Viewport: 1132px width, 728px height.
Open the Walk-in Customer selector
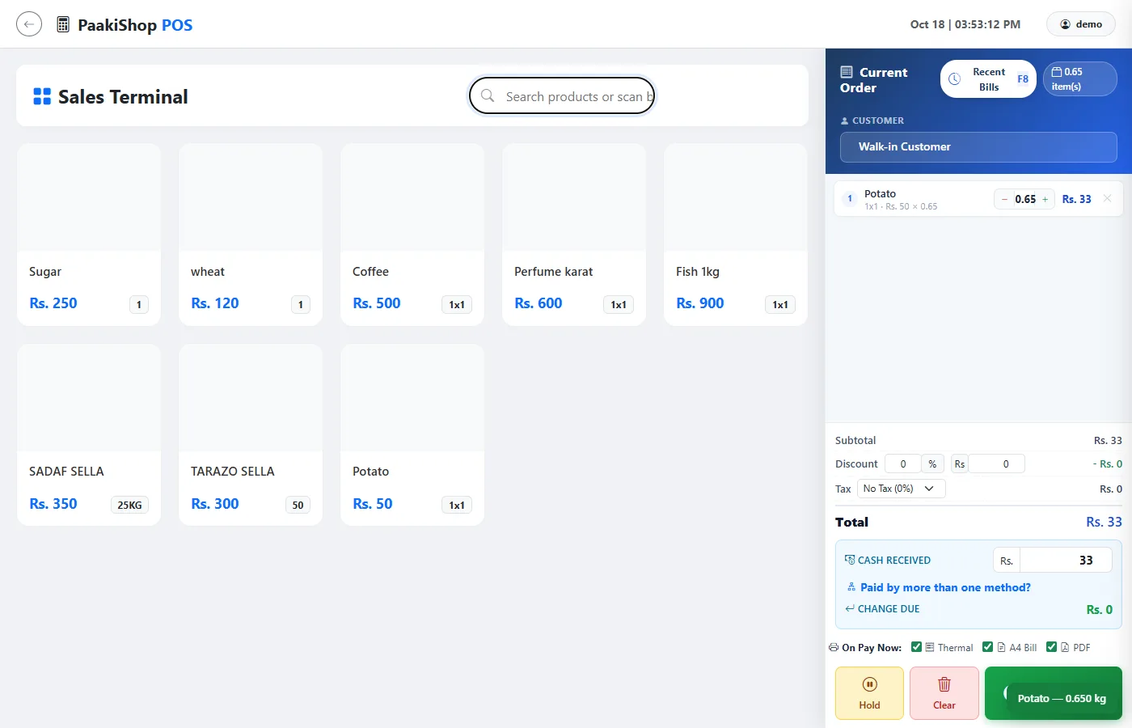pos(978,147)
